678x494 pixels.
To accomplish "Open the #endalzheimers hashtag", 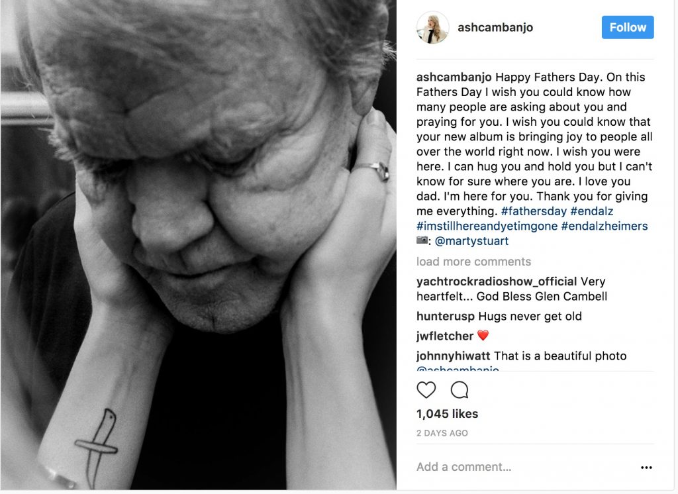I will coord(604,226).
